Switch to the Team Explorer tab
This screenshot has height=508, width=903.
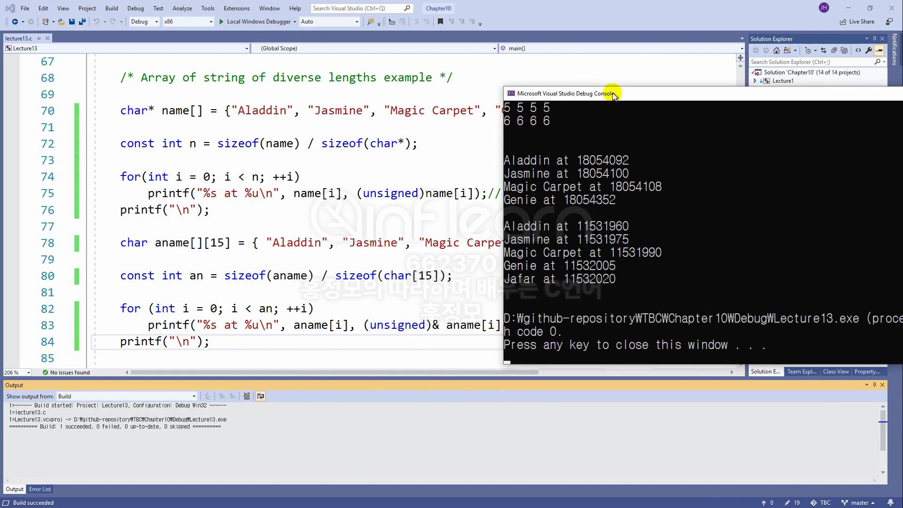point(802,372)
